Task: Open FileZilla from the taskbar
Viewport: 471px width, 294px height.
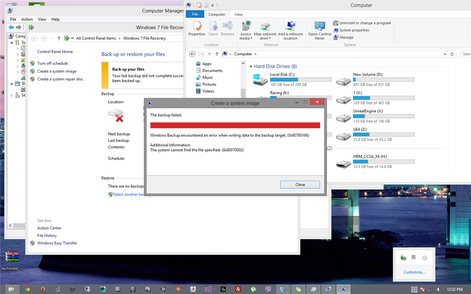Action: click(238, 289)
